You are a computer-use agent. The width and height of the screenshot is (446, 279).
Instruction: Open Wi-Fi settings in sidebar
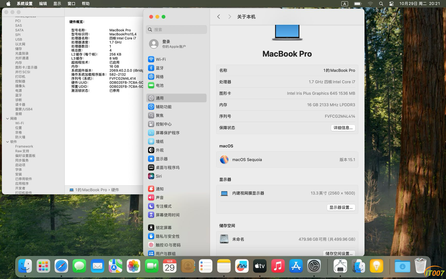pos(176,59)
